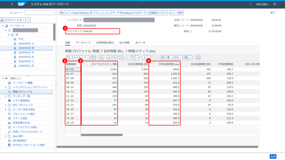The width and height of the screenshot is (285, 160).
Task: Click the print icon in table toolbar
Action: pyautogui.click(x=162, y=58)
